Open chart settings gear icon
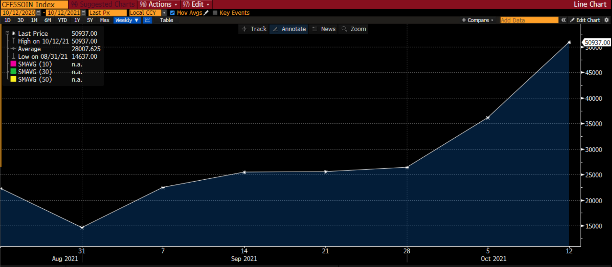The height and width of the screenshot is (267, 612). pos(607,20)
